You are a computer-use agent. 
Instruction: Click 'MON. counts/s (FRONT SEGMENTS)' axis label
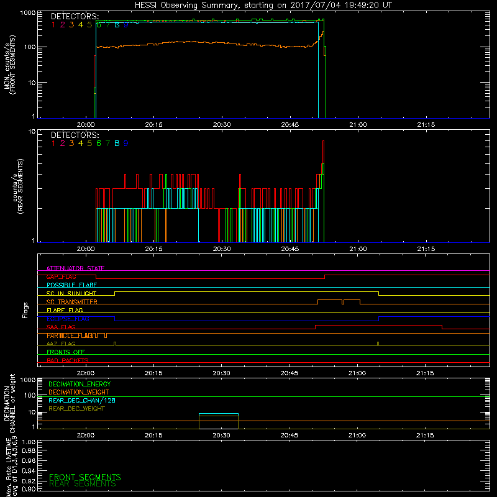pos(10,65)
